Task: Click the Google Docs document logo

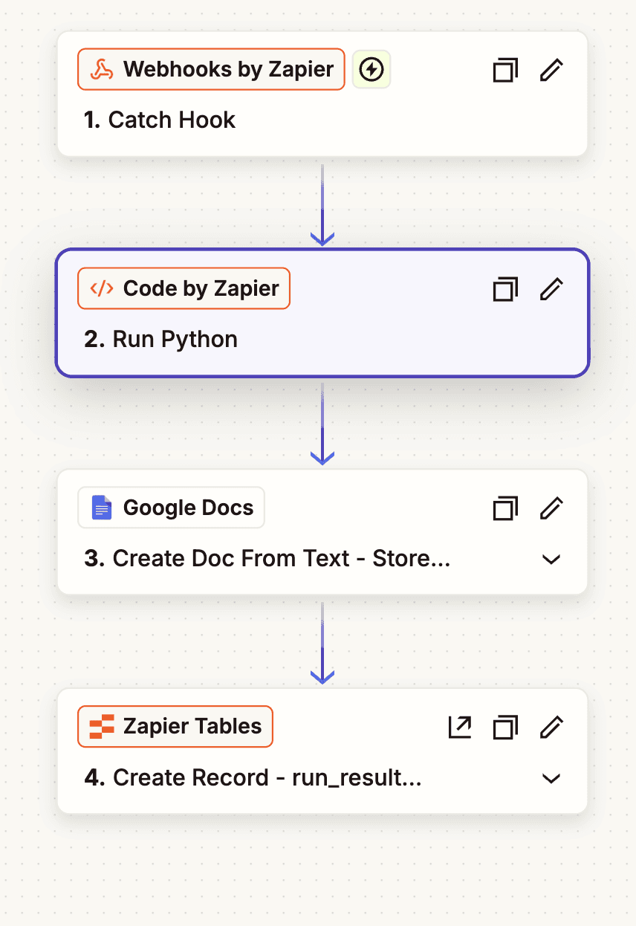Action: pos(102,508)
